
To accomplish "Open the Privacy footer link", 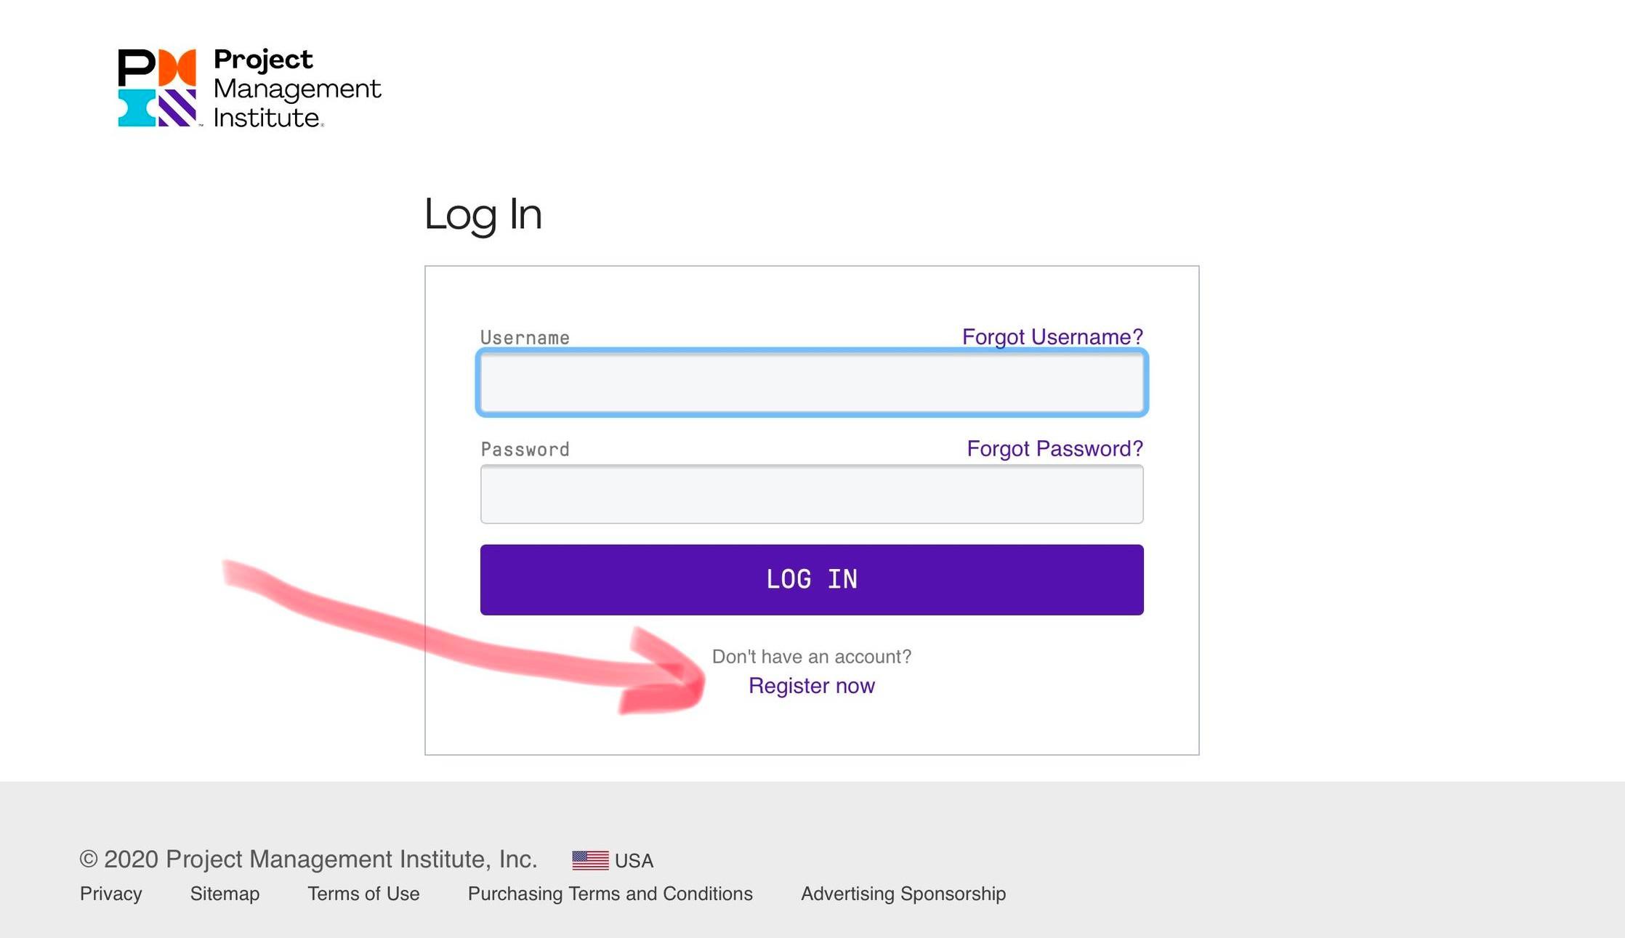I will (111, 894).
